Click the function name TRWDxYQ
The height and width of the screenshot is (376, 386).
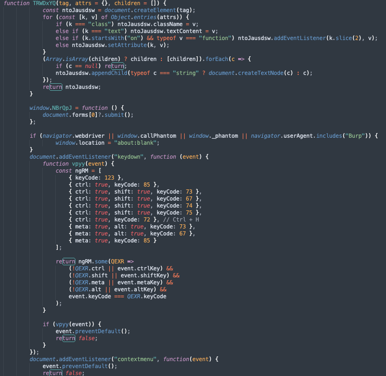pyautogui.click(x=44, y=3)
